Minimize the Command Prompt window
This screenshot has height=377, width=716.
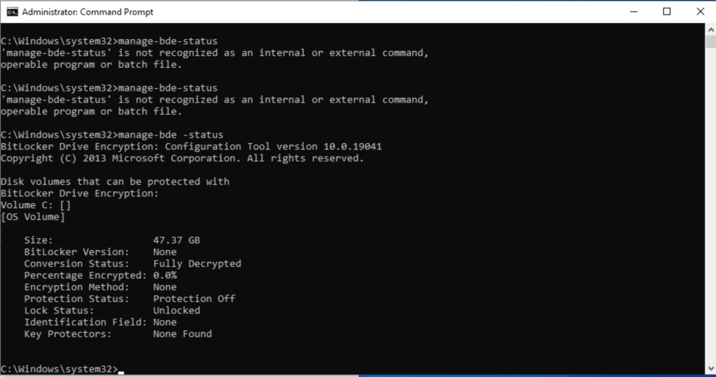634,12
